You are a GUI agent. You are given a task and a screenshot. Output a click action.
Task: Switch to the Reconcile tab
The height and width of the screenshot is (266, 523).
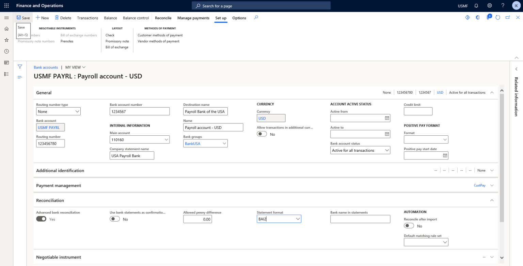(163, 18)
